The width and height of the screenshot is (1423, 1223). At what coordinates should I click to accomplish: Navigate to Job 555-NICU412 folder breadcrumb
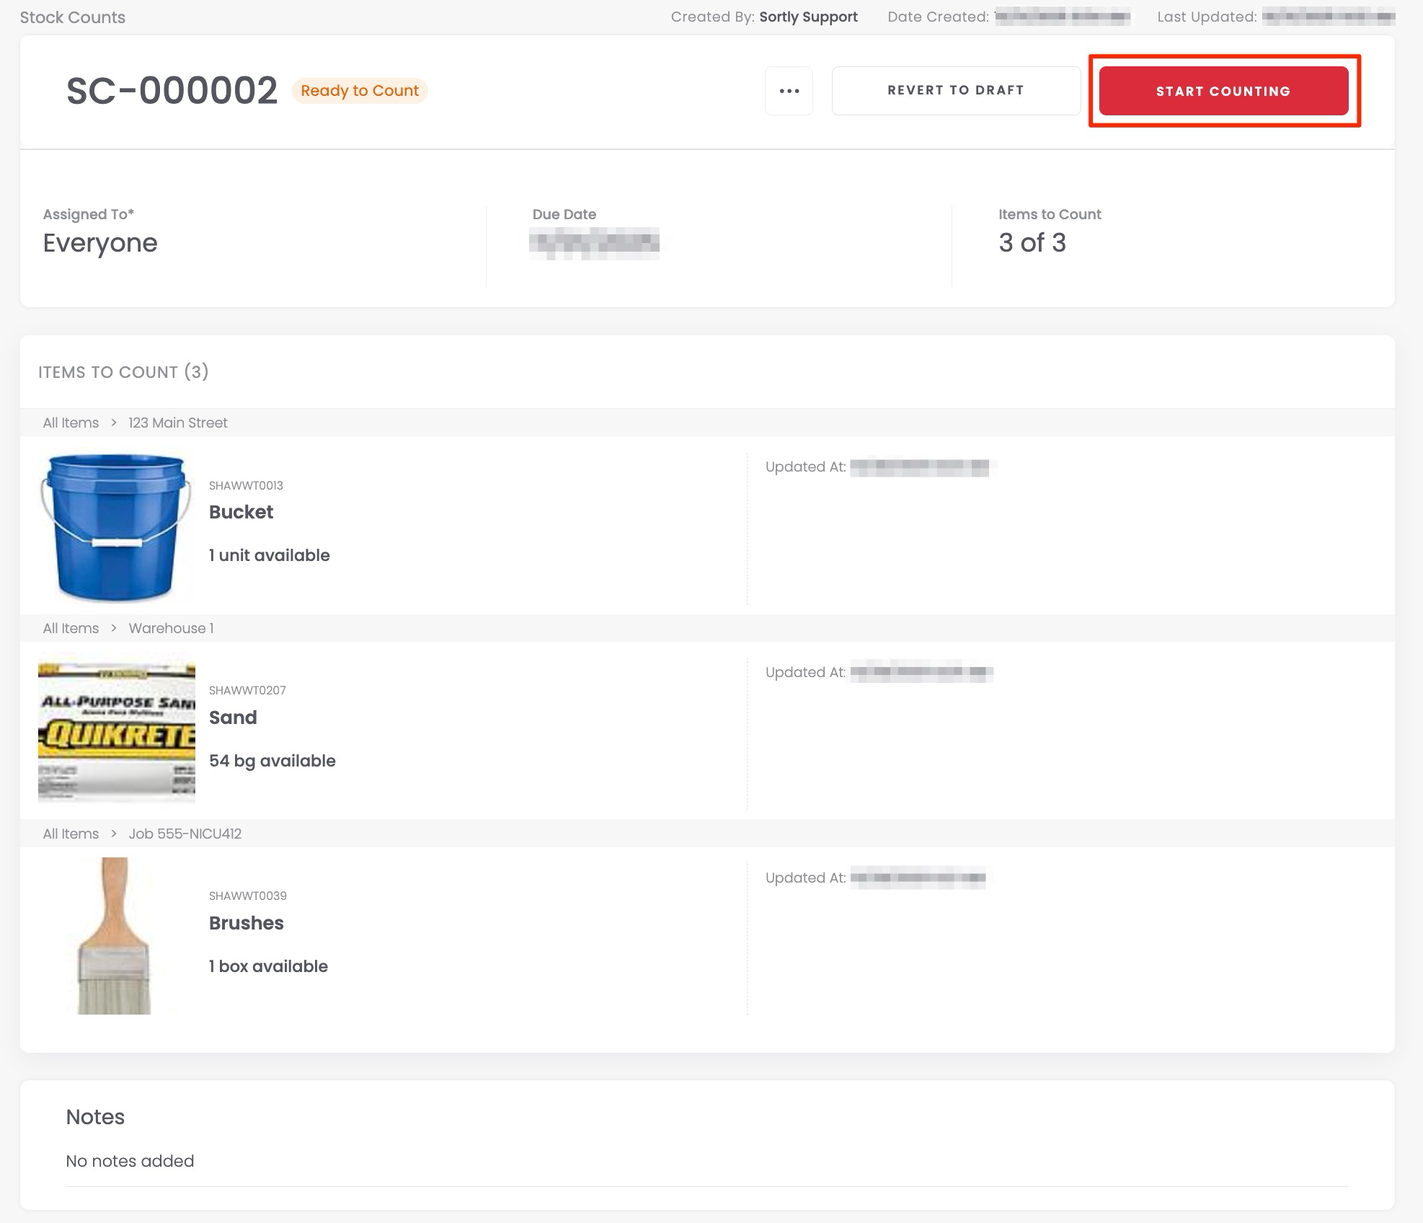tap(185, 834)
